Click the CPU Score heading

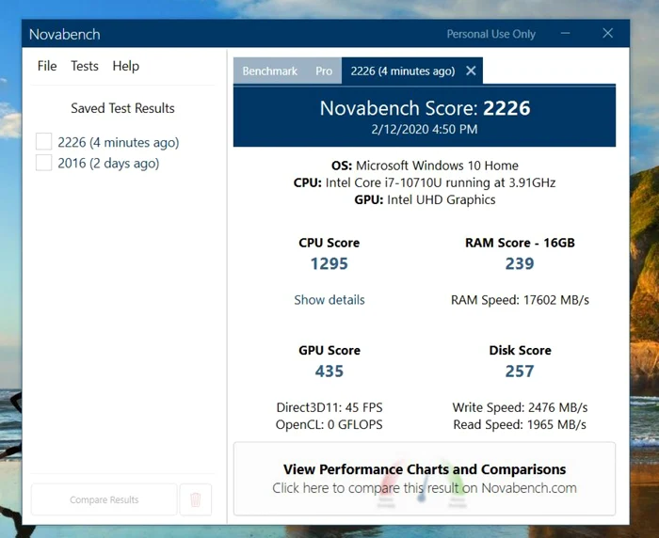pyautogui.click(x=329, y=243)
